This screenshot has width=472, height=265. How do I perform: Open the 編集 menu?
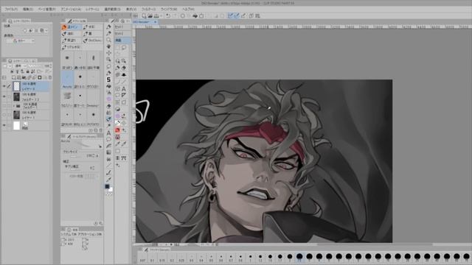28,10
